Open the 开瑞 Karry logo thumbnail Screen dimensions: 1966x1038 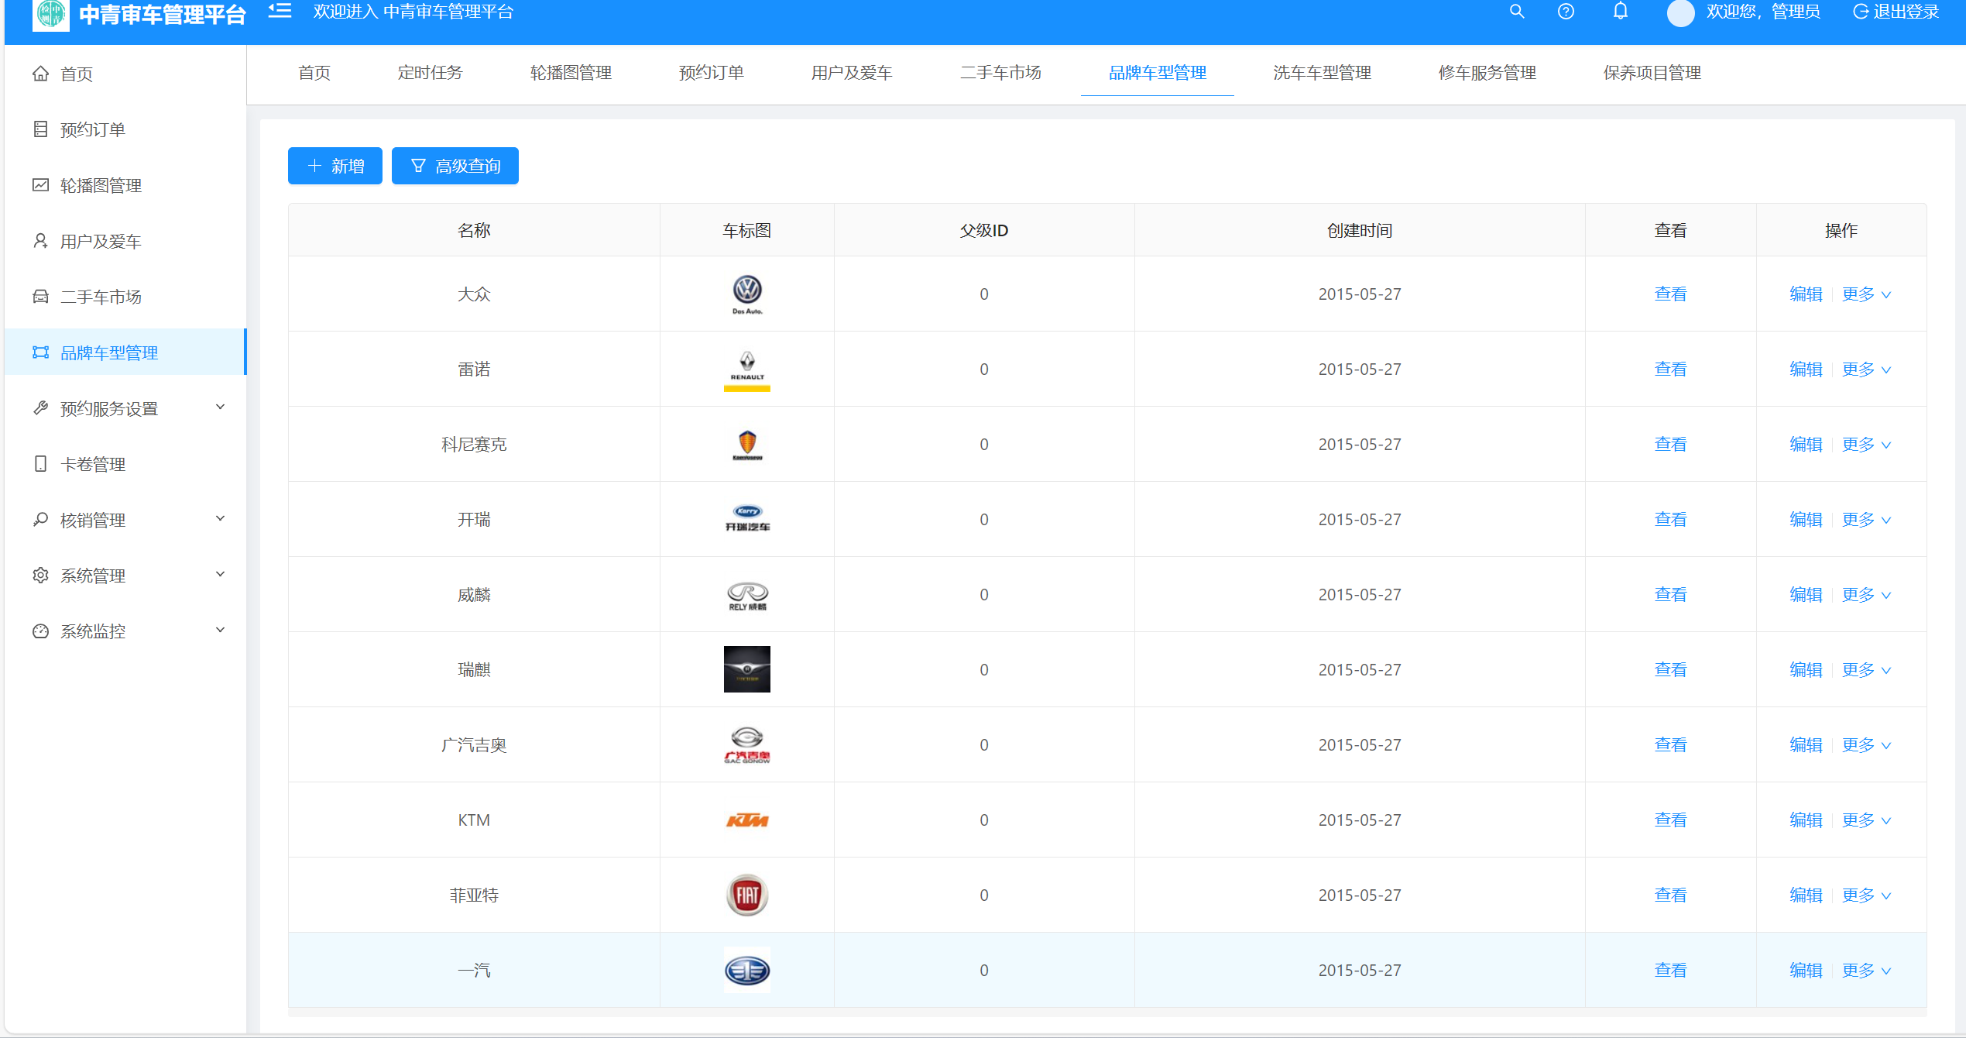coord(747,520)
